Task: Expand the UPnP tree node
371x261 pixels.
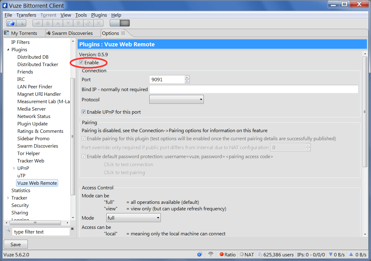Action: pyautogui.click(x=14, y=168)
